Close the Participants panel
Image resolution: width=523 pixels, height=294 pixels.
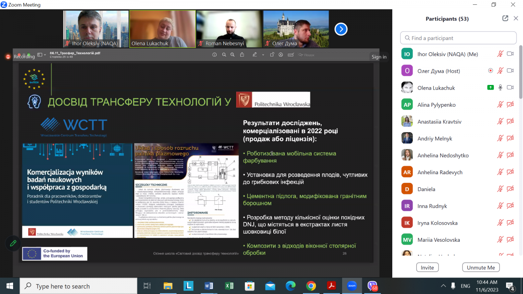coord(516,18)
